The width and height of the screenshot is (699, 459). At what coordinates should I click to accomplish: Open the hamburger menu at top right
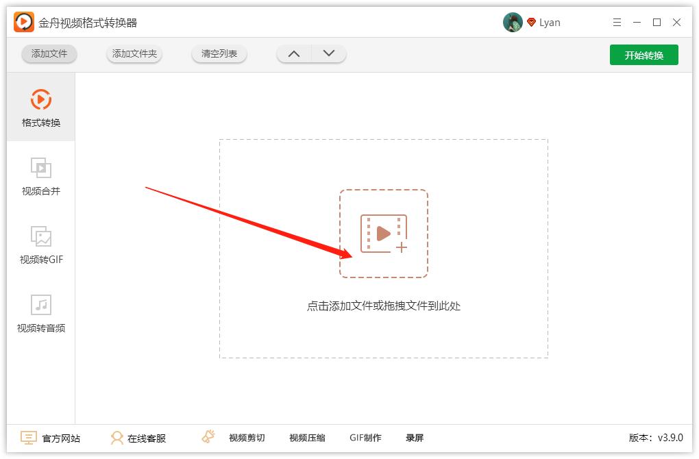[x=616, y=22]
